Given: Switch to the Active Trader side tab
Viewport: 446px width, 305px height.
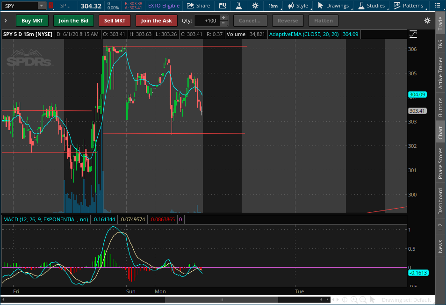Looking at the screenshot, I should coord(440,73).
